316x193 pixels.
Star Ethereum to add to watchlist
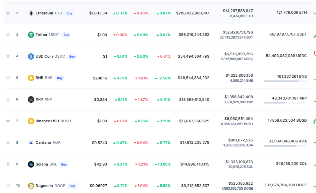point(8,13)
